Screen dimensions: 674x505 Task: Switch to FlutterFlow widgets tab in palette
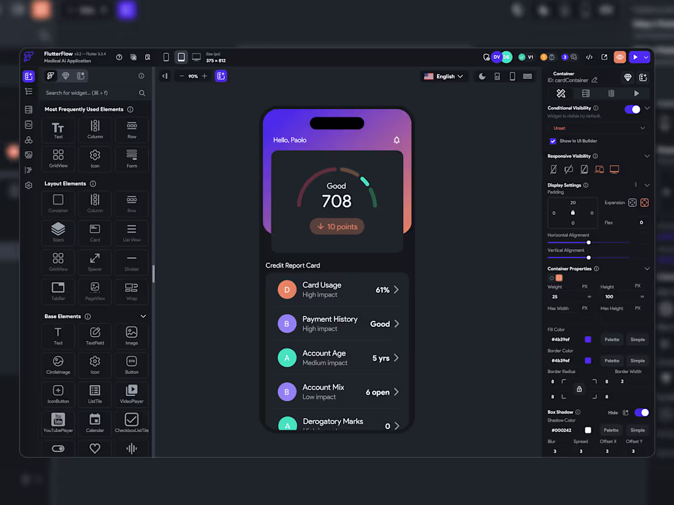50,76
